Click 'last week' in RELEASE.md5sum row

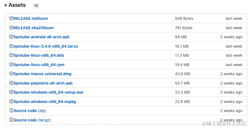234,18
